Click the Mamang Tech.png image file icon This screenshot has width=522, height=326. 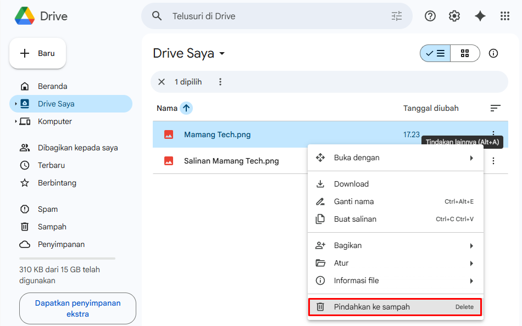pyautogui.click(x=169, y=134)
